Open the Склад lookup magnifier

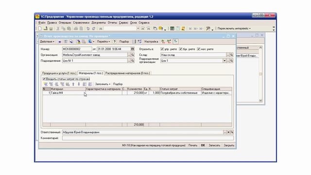pos(231,55)
